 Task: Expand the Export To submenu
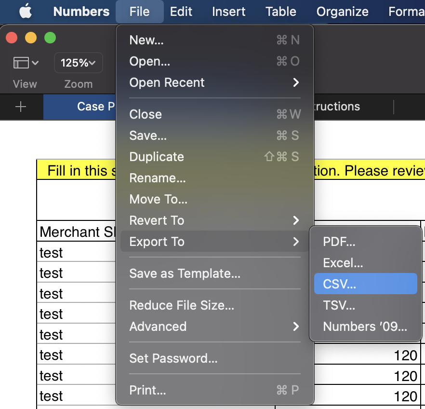215,241
